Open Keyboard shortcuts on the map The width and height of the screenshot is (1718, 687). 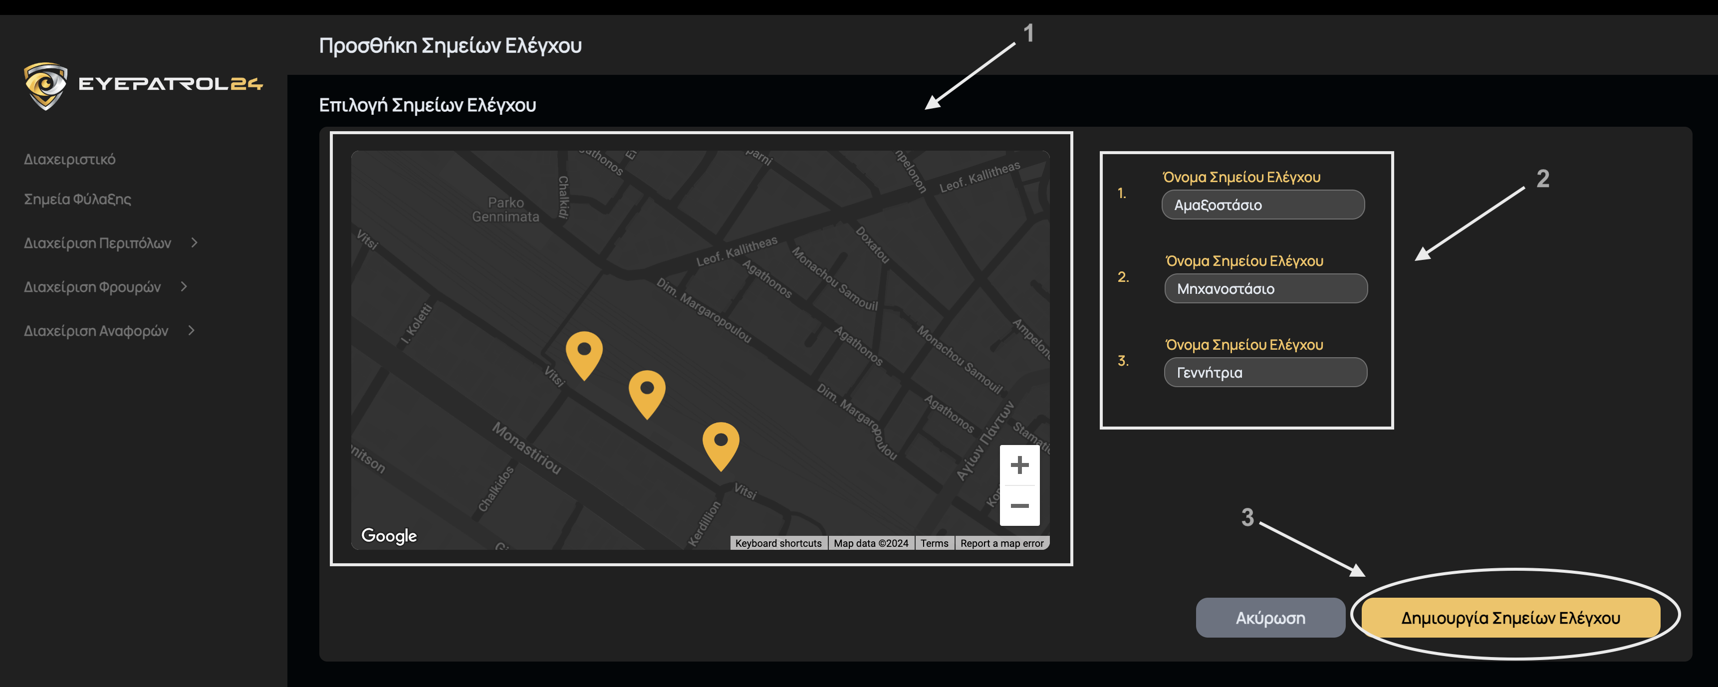tap(777, 543)
